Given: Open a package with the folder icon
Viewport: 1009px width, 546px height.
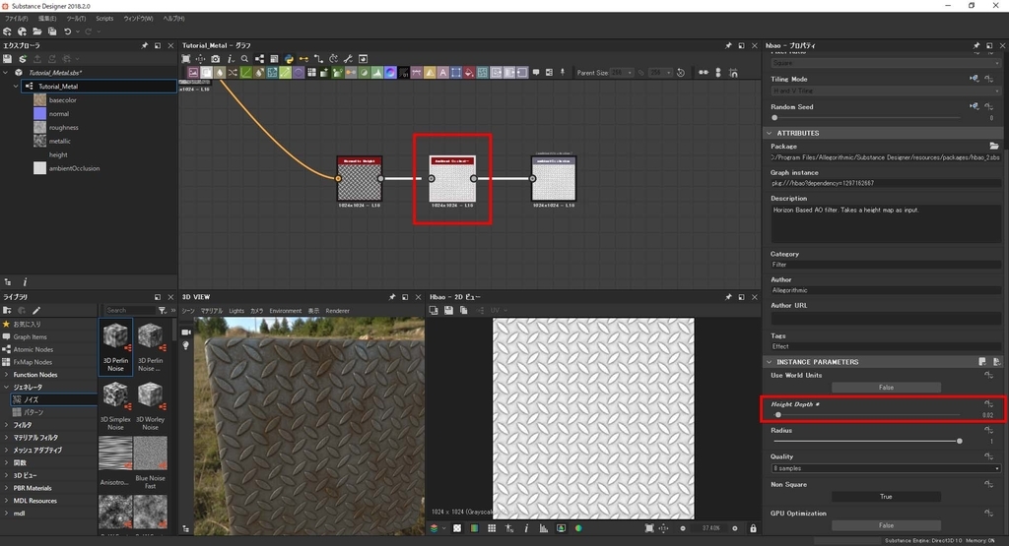Looking at the screenshot, I should coord(37,31).
